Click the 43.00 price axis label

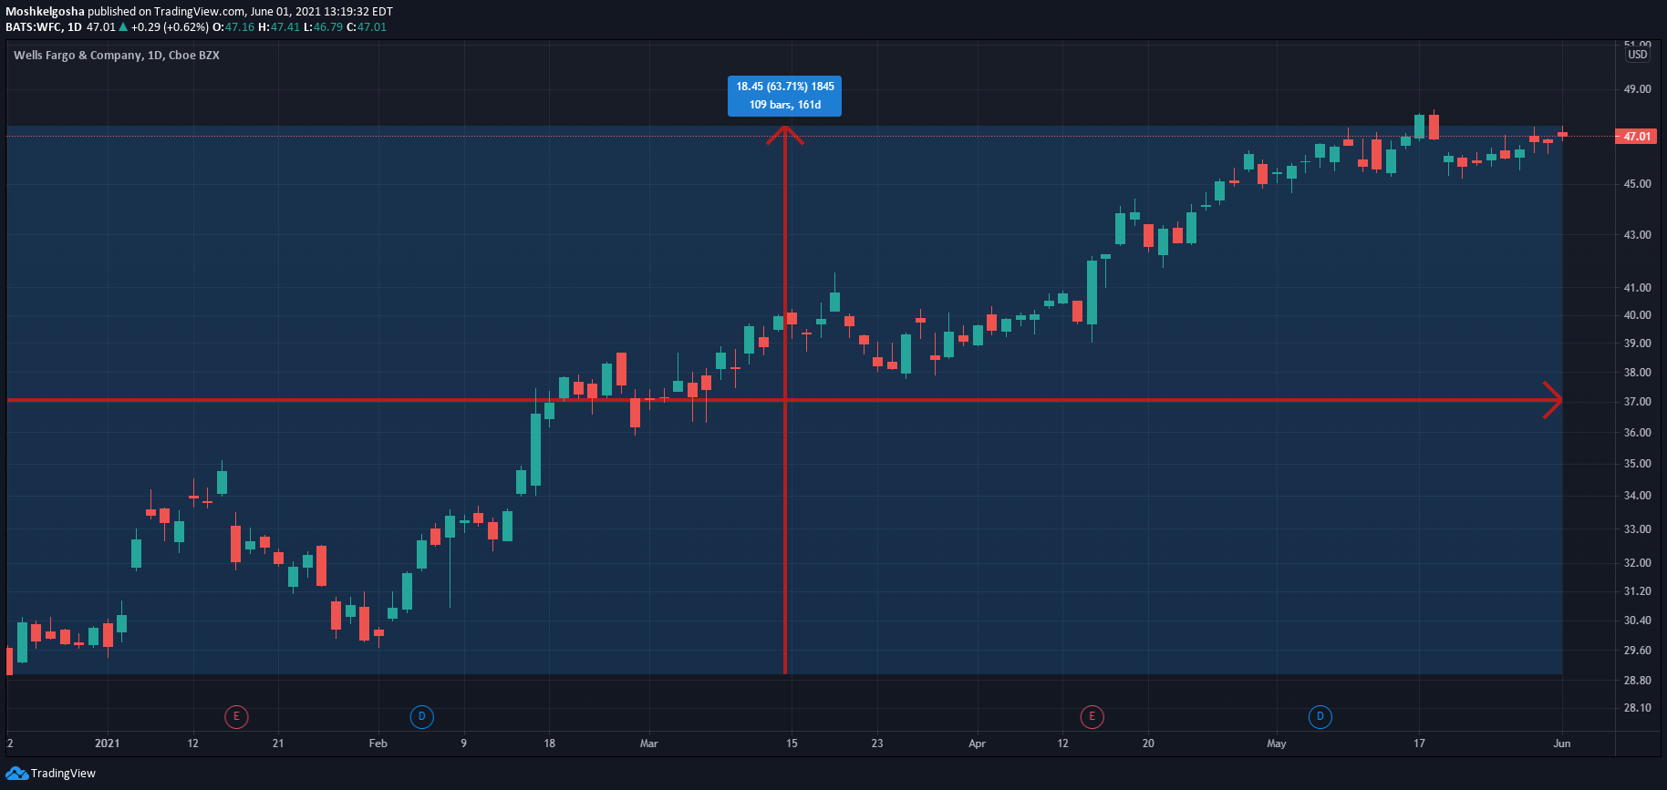pyautogui.click(x=1637, y=235)
